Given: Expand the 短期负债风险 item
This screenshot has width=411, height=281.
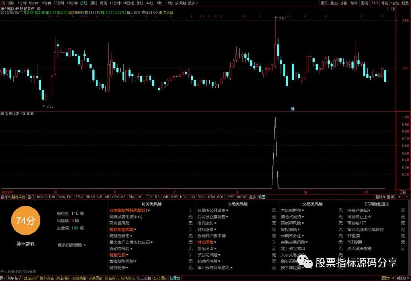Looking at the screenshot, I should click(x=123, y=229).
